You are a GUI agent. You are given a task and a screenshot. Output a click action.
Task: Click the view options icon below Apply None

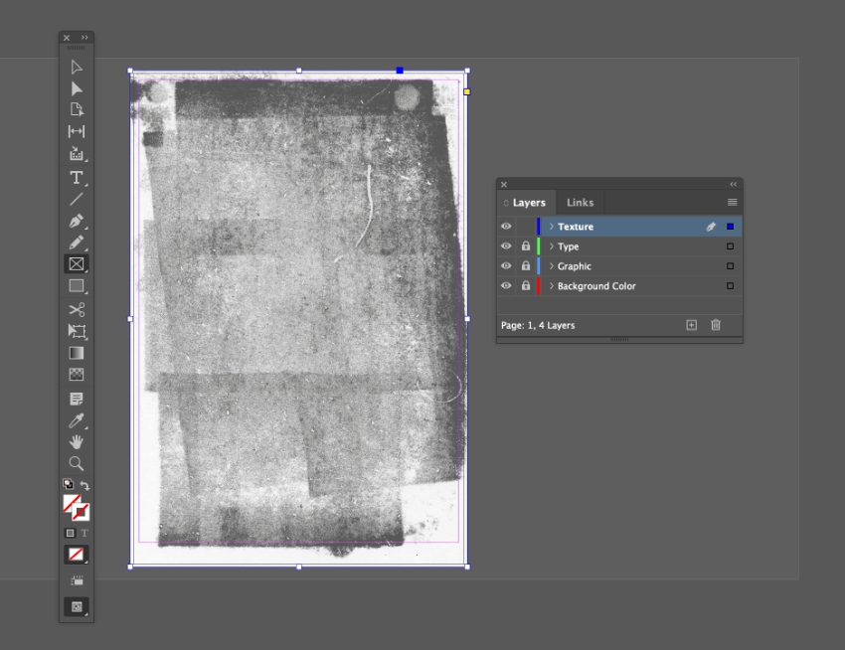(77, 580)
